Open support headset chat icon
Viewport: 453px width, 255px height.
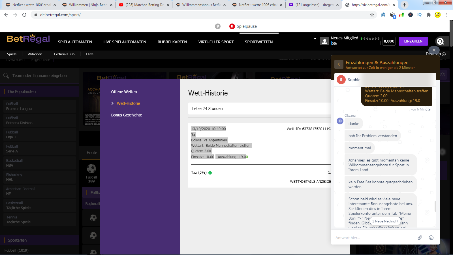click(x=440, y=41)
